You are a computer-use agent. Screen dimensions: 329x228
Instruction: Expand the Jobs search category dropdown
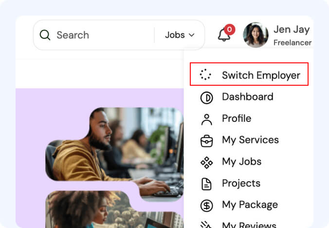pos(180,35)
